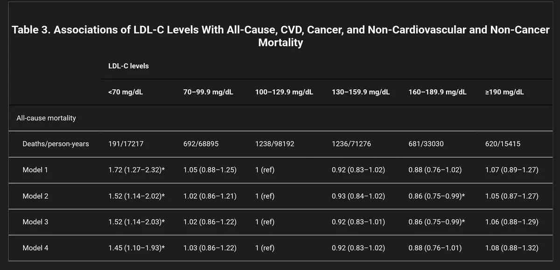Click the Table 3 title heading
This screenshot has width=560, height=270.
click(x=280, y=36)
